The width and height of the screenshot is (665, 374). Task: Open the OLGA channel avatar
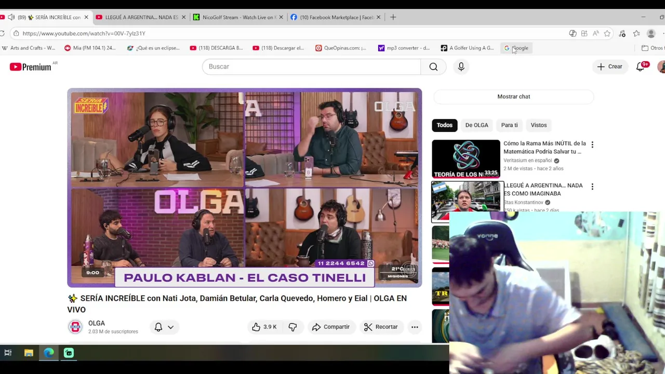[x=75, y=327]
